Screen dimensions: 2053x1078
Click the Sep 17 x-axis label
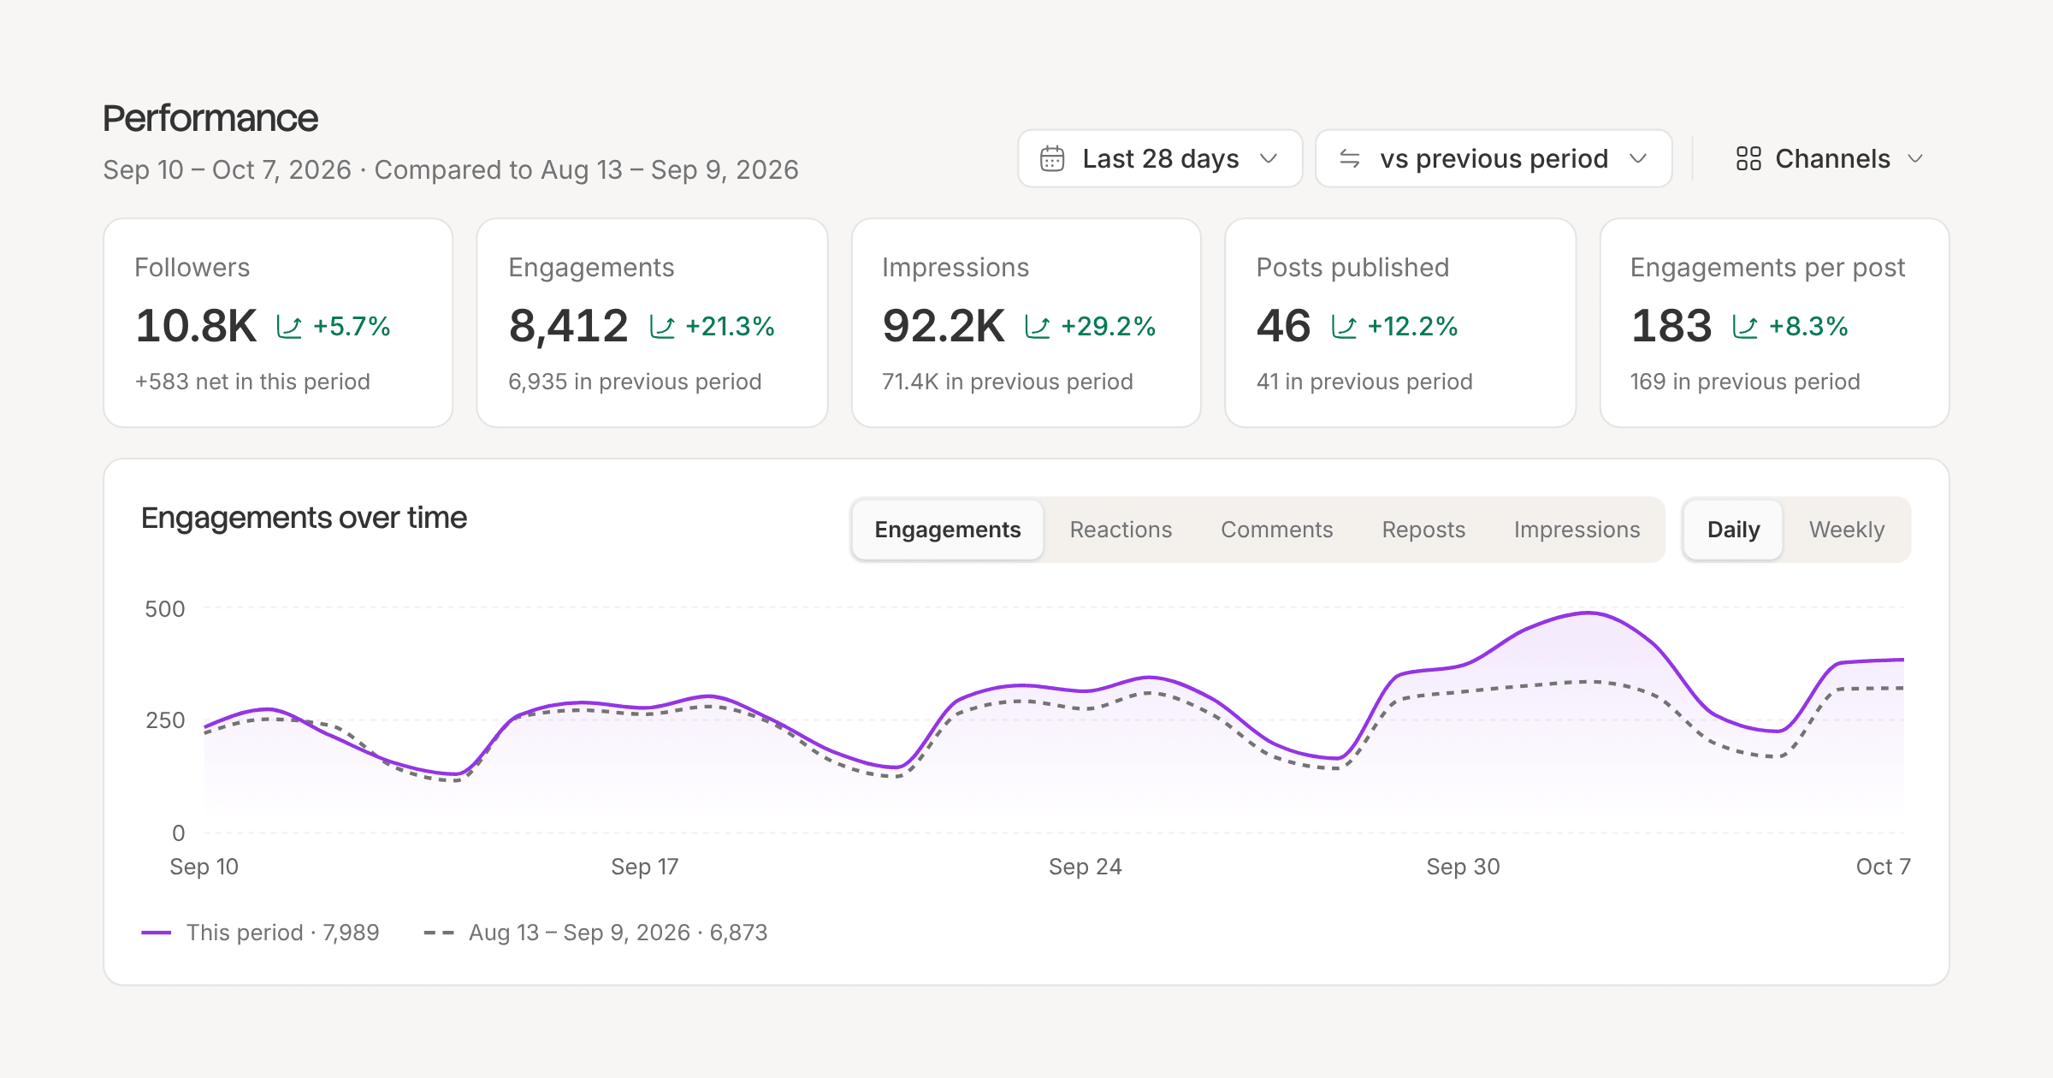point(645,867)
